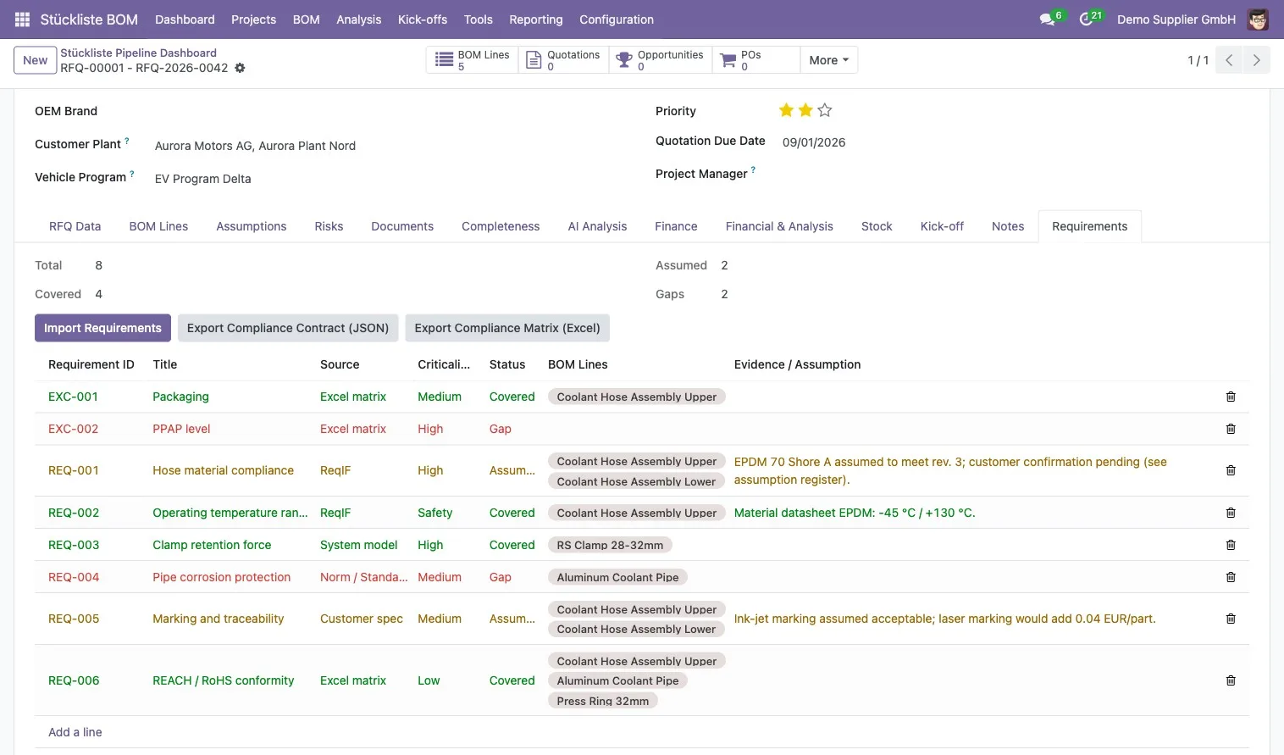The height and width of the screenshot is (755, 1284).
Task: Go to the next record arrow
Action: point(1256,60)
